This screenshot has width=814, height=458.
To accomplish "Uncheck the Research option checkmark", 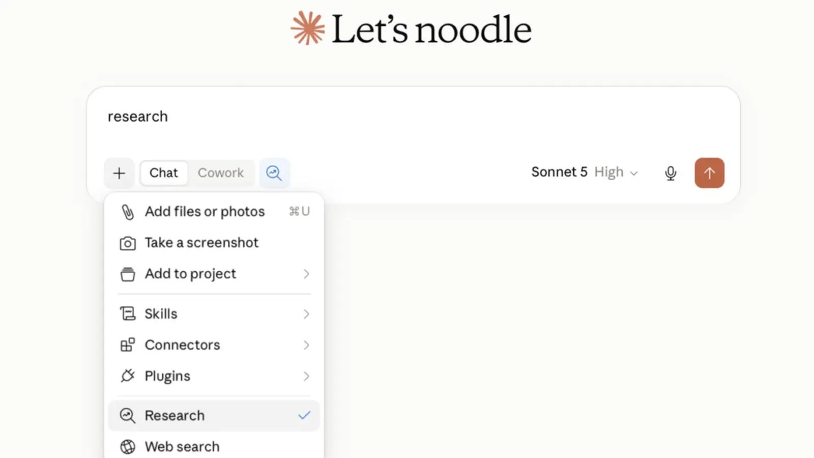I will (304, 416).
